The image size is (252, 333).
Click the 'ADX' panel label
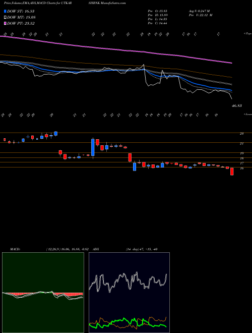(96, 249)
